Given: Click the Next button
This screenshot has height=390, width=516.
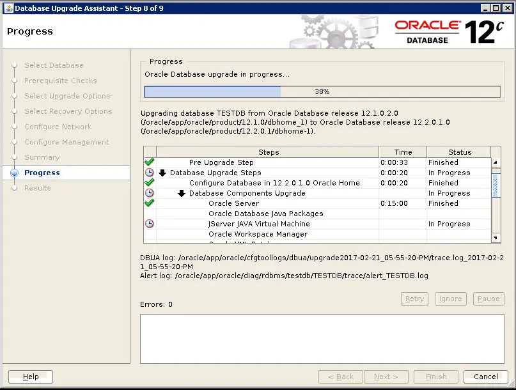Looking at the screenshot, I should tap(386, 377).
